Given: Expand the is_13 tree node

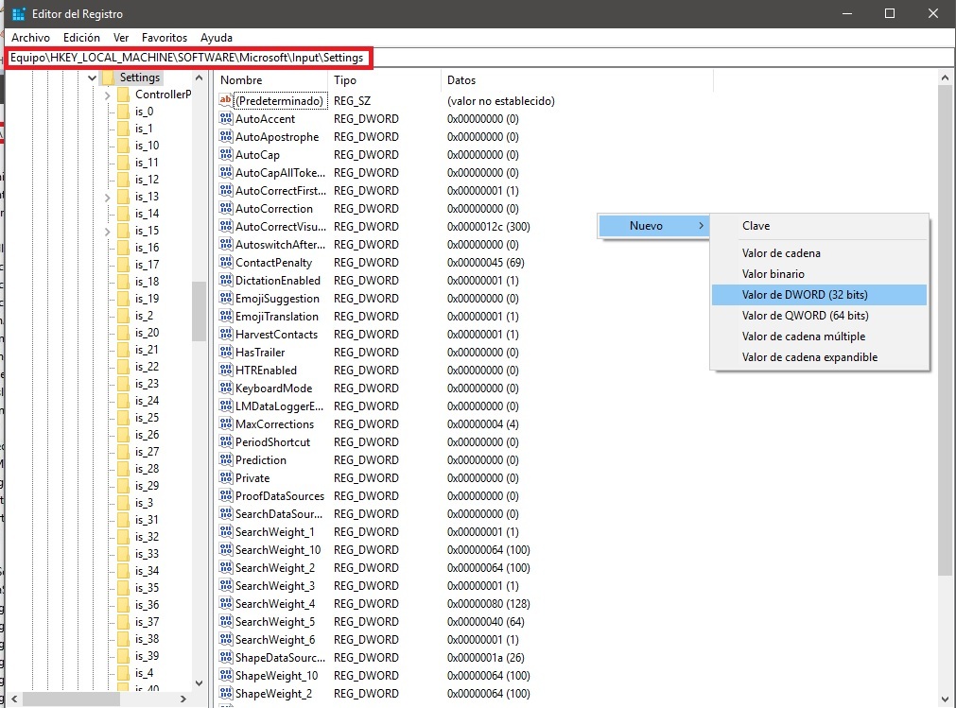Looking at the screenshot, I should tap(108, 197).
